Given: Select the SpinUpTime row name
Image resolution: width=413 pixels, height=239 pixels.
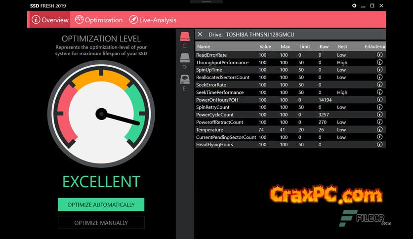Looking at the screenshot, I should (x=209, y=70).
